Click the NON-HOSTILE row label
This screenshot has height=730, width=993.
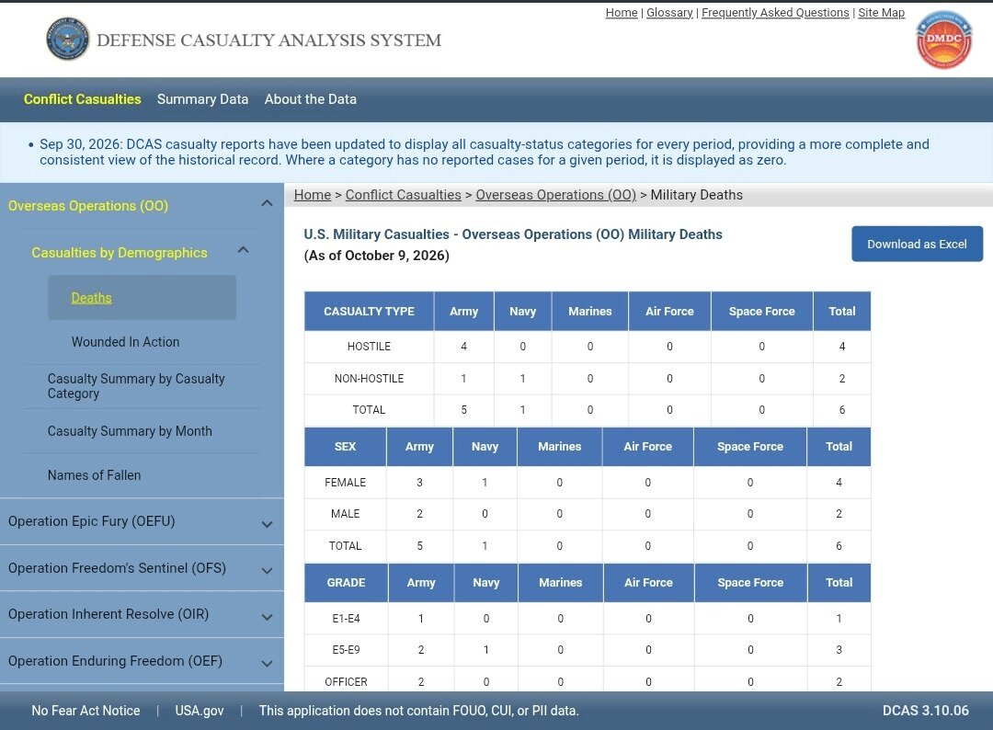click(370, 379)
